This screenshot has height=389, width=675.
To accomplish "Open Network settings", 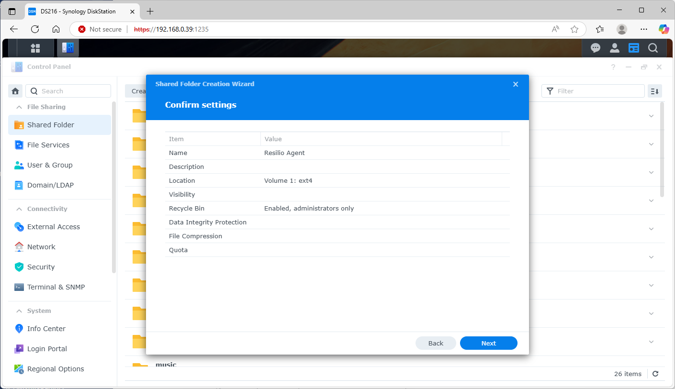I will pyautogui.click(x=41, y=246).
